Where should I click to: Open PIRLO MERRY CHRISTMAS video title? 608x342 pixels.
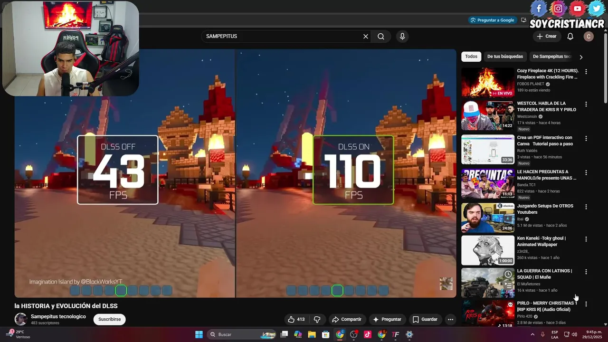547,306
